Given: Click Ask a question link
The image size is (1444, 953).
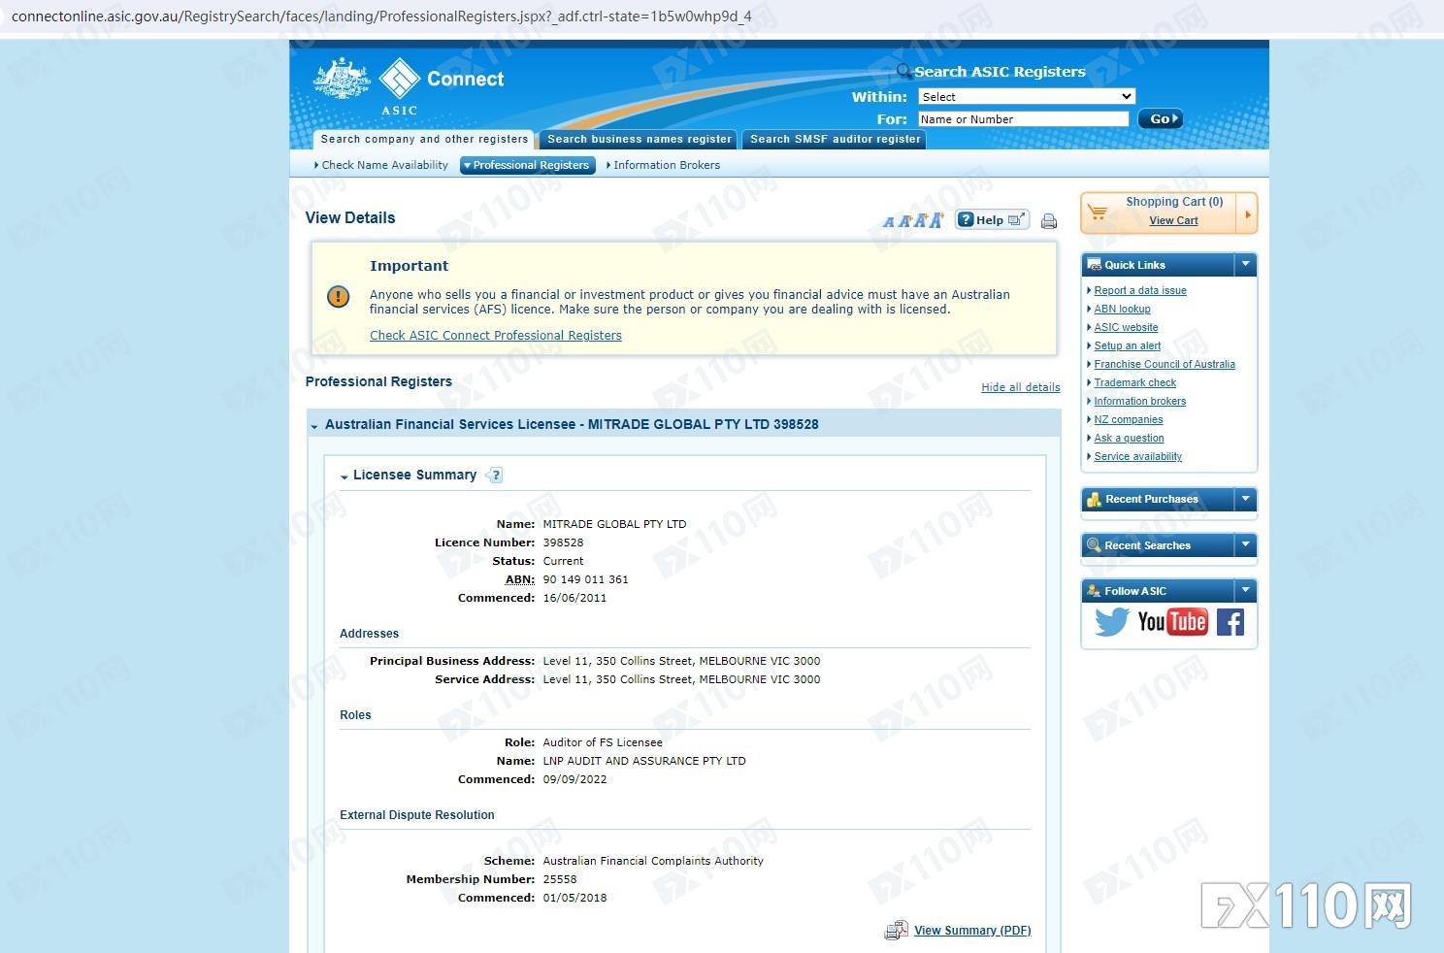Looking at the screenshot, I should pyautogui.click(x=1130, y=438).
